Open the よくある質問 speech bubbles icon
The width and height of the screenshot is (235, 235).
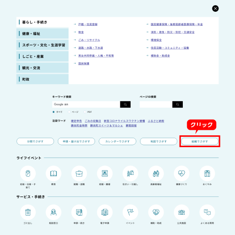tap(207, 212)
